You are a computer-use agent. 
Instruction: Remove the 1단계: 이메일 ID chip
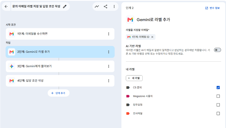pos(152,37)
